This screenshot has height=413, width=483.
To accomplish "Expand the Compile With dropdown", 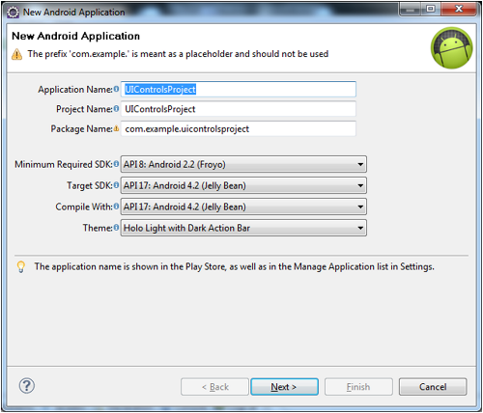I will pos(243,206).
